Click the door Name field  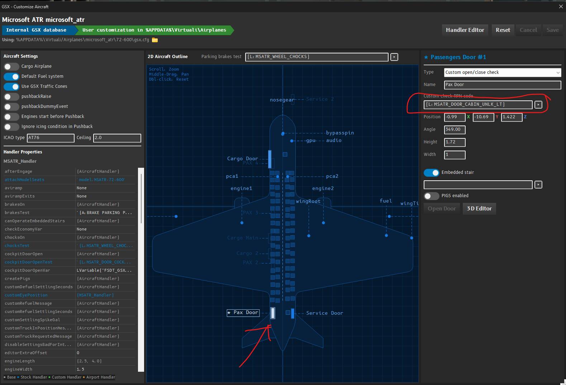[x=503, y=85]
